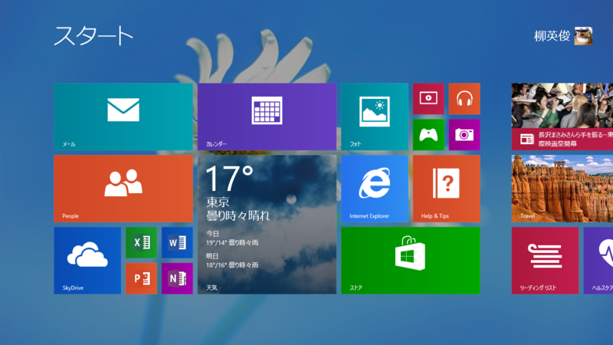Open the 天気 weather tile for 東京
This screenshot has width=613, height=345.
point(267,225)
